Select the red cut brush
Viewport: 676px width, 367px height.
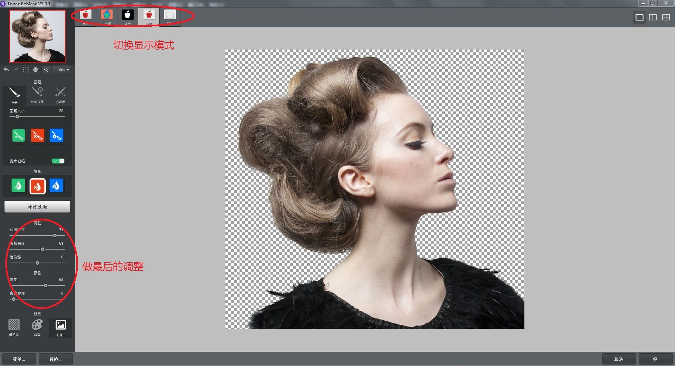click(x=37, y=135)
